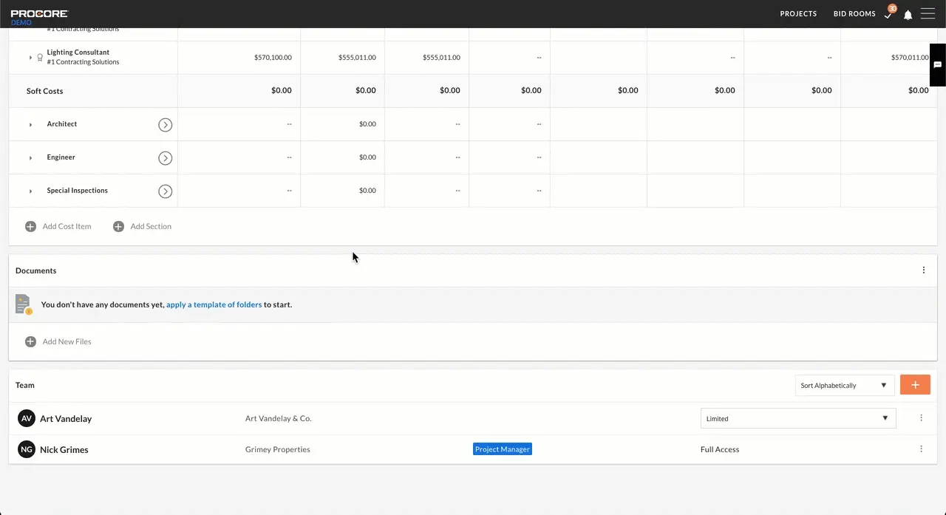This screenshot has height=515, width=946.
Task: Go to Bid Rooms in top navigation
Action: pos(854,14)
